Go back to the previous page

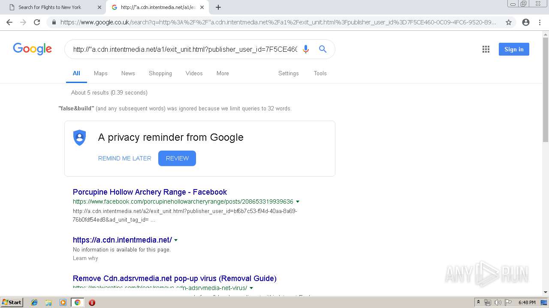(x=9, y=22)
